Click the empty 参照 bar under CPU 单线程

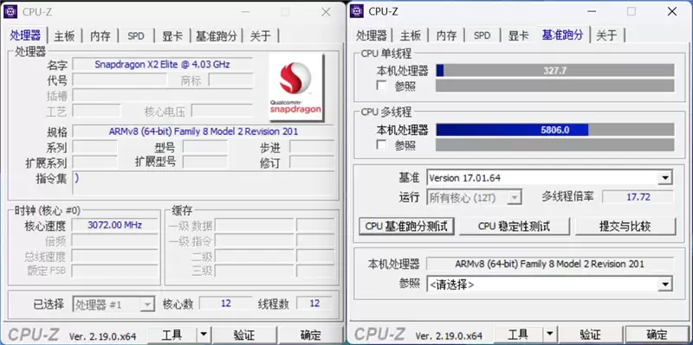point(555,86)
